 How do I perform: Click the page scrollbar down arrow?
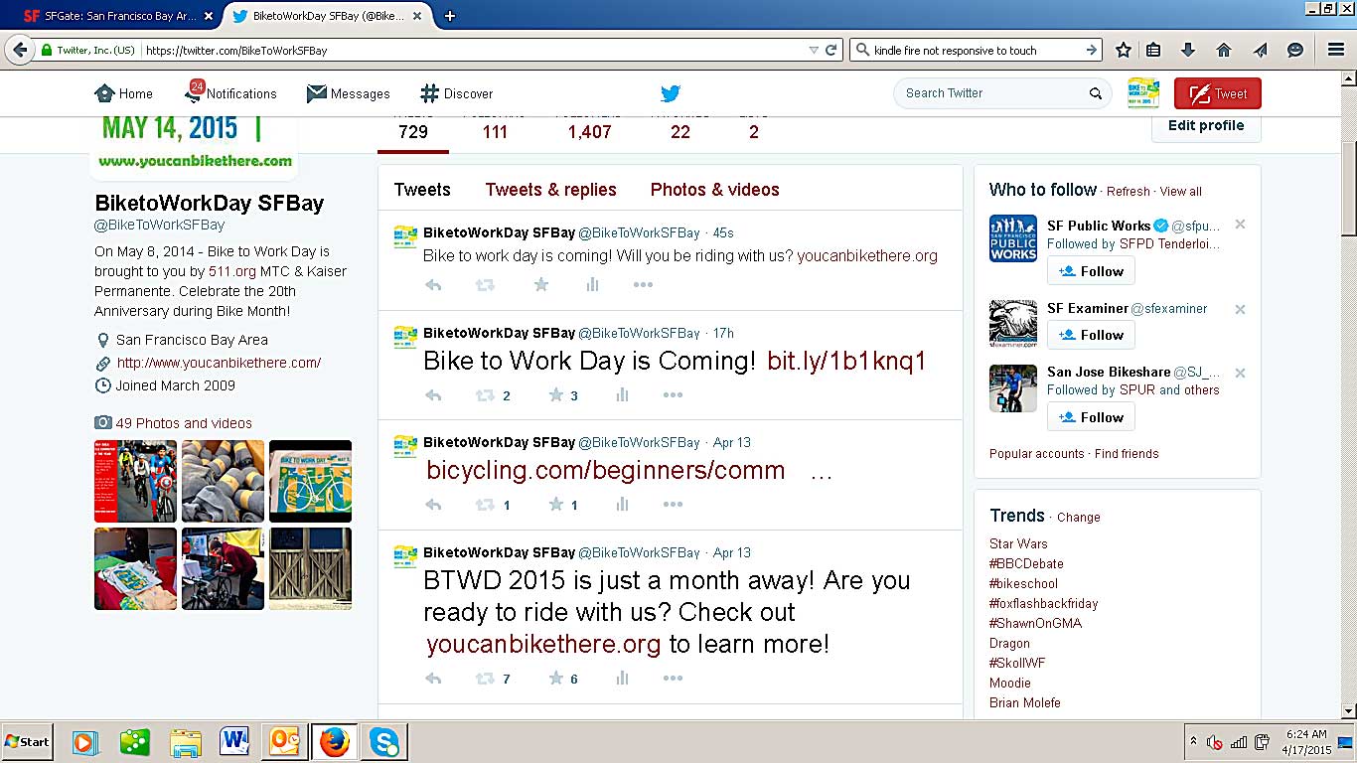coord(1349,711)
